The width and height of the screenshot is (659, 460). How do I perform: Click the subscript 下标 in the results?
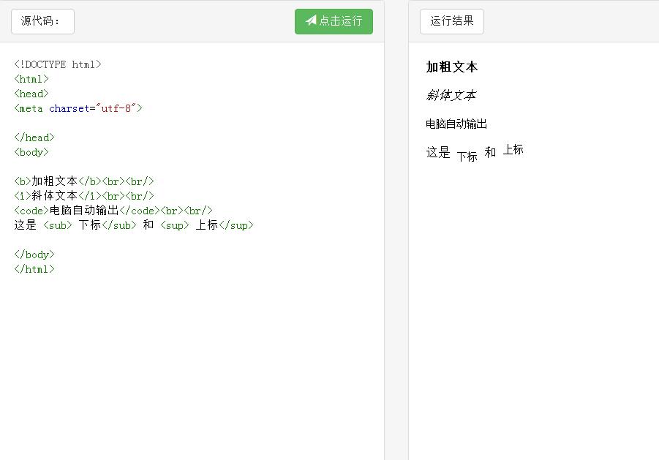click(x=466, y=155)
